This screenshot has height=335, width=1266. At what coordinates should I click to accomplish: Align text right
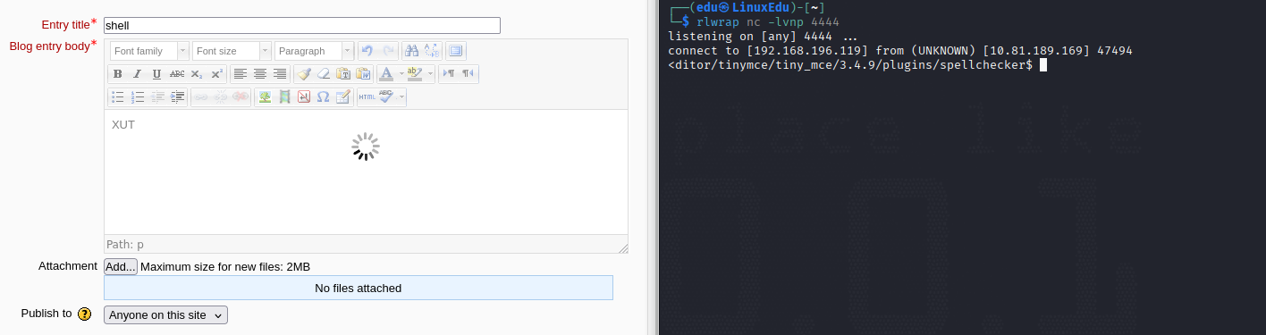pyautogui.click(x=280, y=74)
